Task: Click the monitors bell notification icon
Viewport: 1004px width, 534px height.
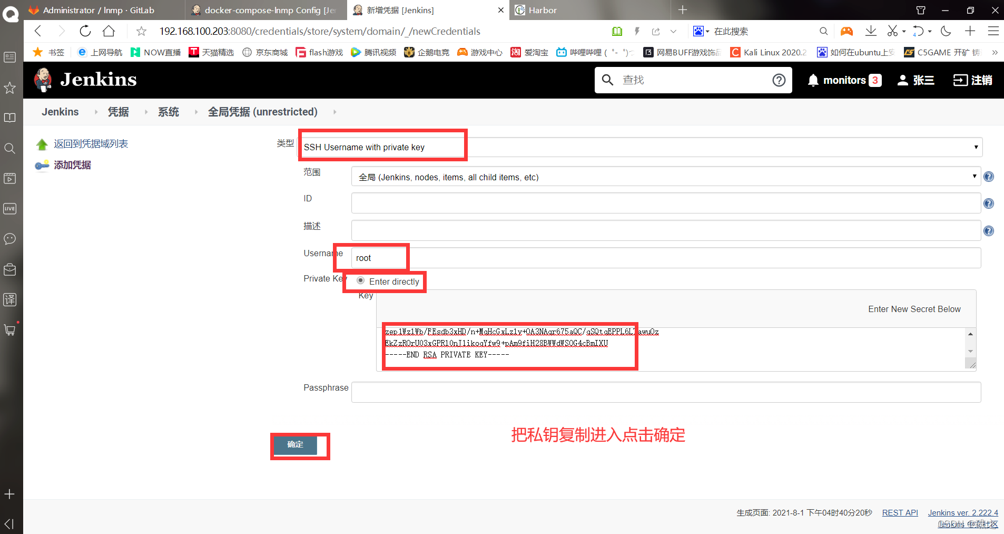Action: [x=813, y=80]
